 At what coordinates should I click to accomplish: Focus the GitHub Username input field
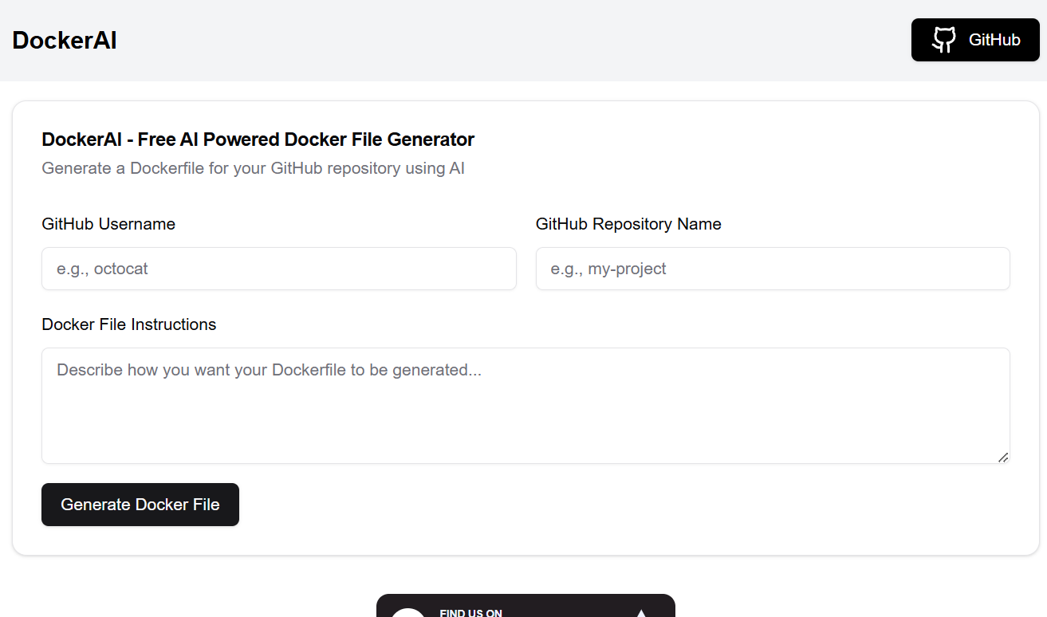278,269
